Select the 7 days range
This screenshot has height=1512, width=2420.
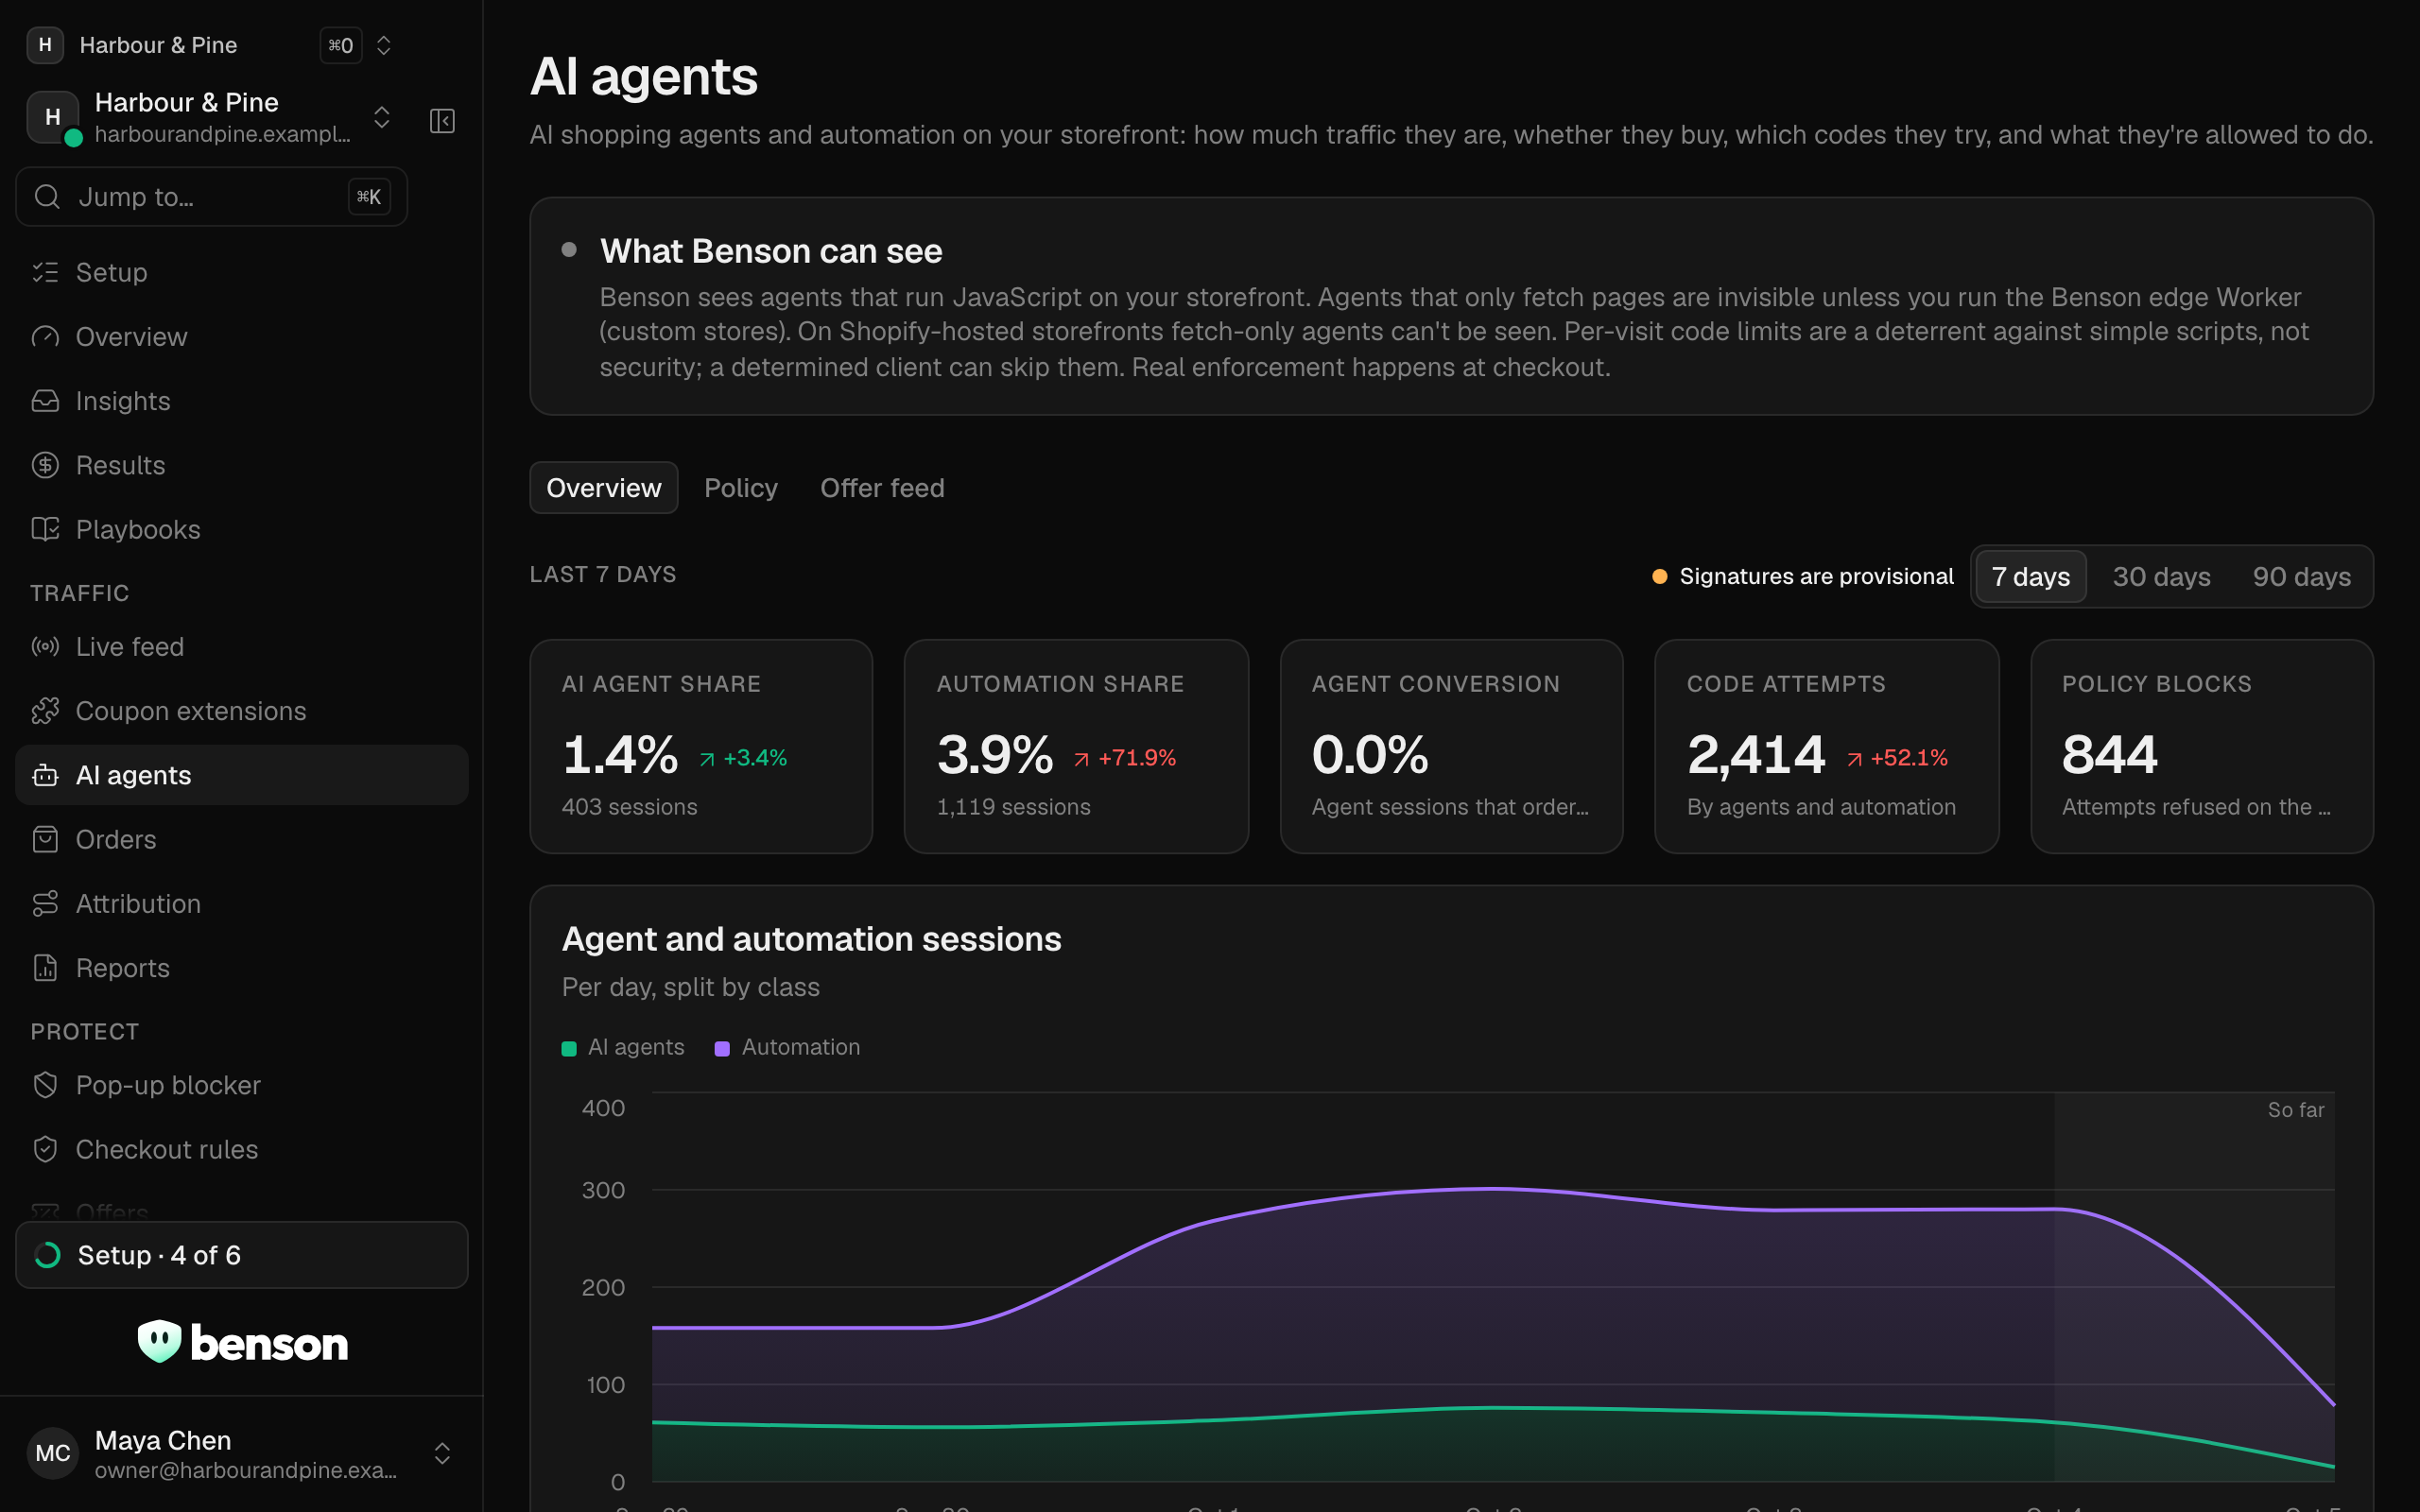pyautogui.click(x=2030, y=576)
